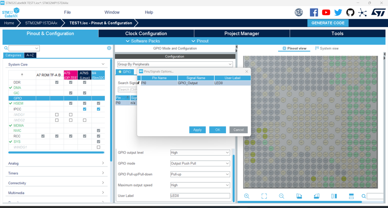This screenshot has width=388, height=208.
Task: Zoom out of the pinout view
Action: 281,196
